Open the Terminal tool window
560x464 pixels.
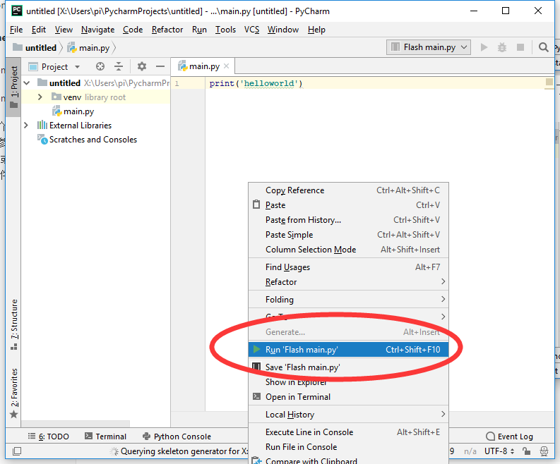105,436
